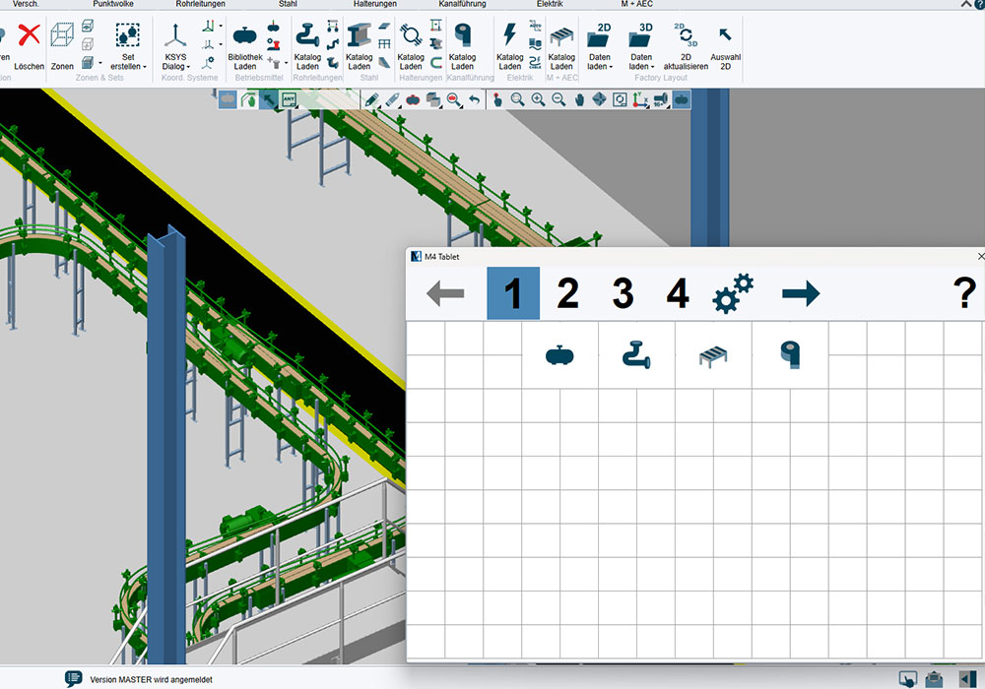The image size is (985, 689).
Task: Click the conveyor icon in tablet grid
Action: pyautogui.click(x=713, y=355)
